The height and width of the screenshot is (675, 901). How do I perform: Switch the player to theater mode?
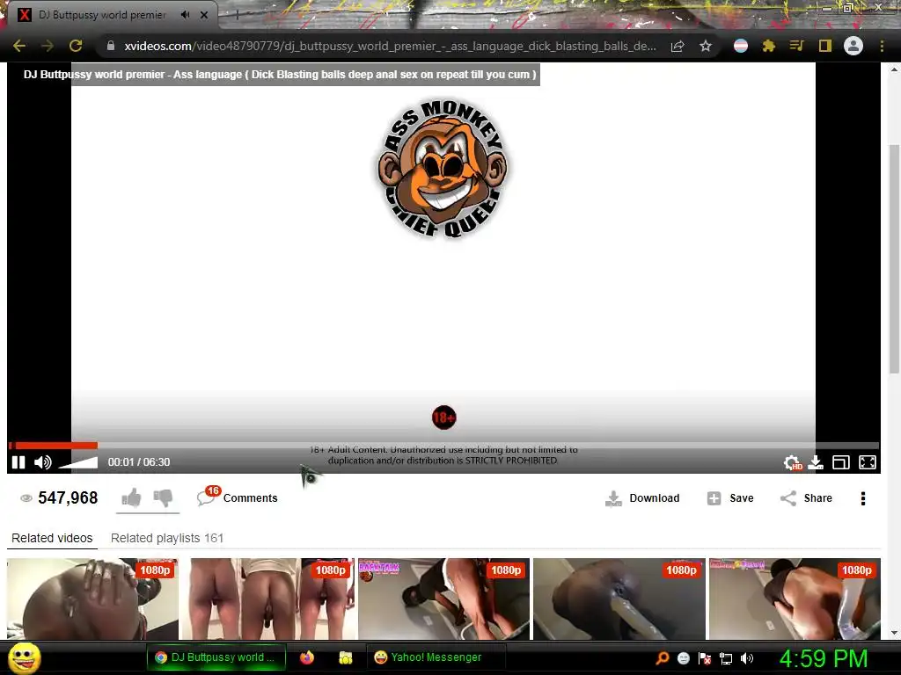[x=840, y=462]
